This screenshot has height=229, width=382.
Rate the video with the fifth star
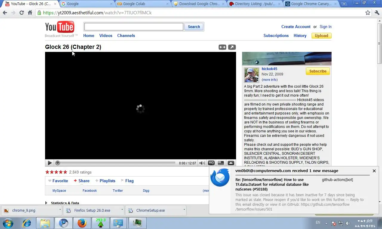[65, 172]
